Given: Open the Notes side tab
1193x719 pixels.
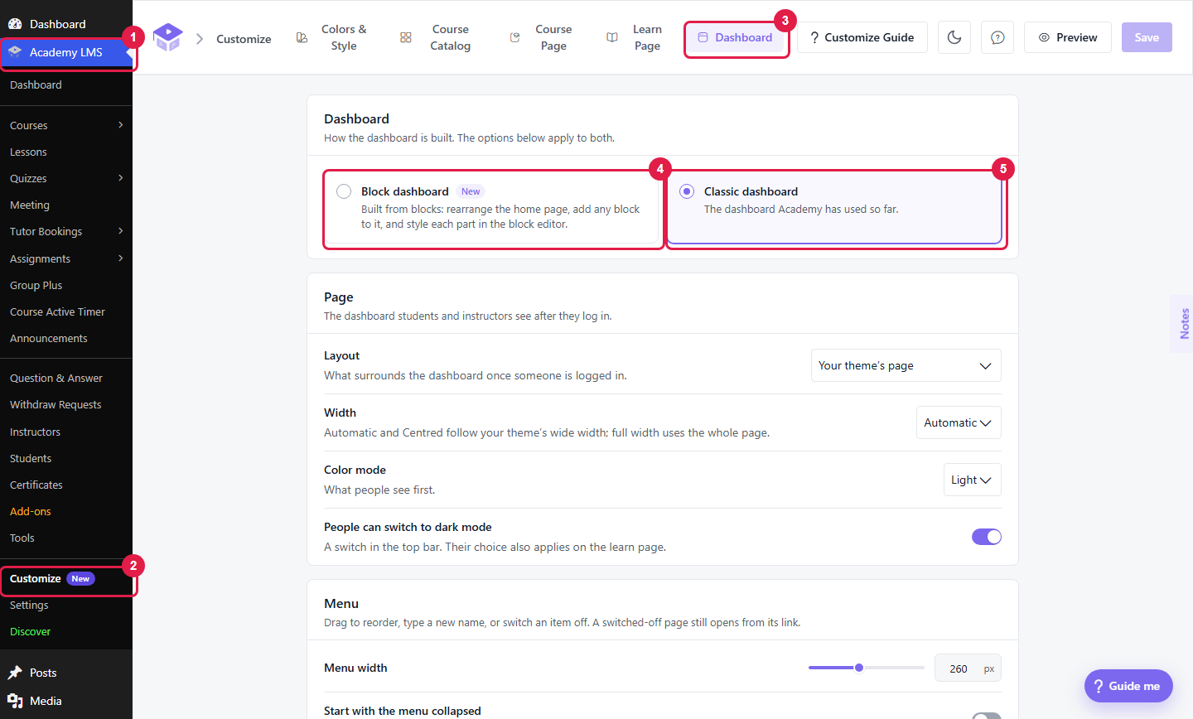Looking at the screenshot, I should (1183, 324).
